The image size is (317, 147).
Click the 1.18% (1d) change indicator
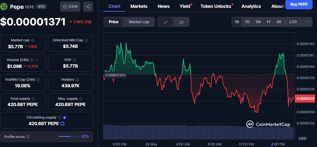point(80,22)
